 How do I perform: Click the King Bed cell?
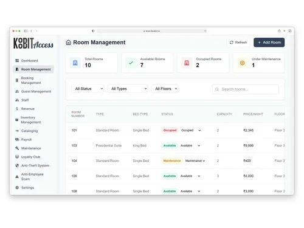point(140,145)
